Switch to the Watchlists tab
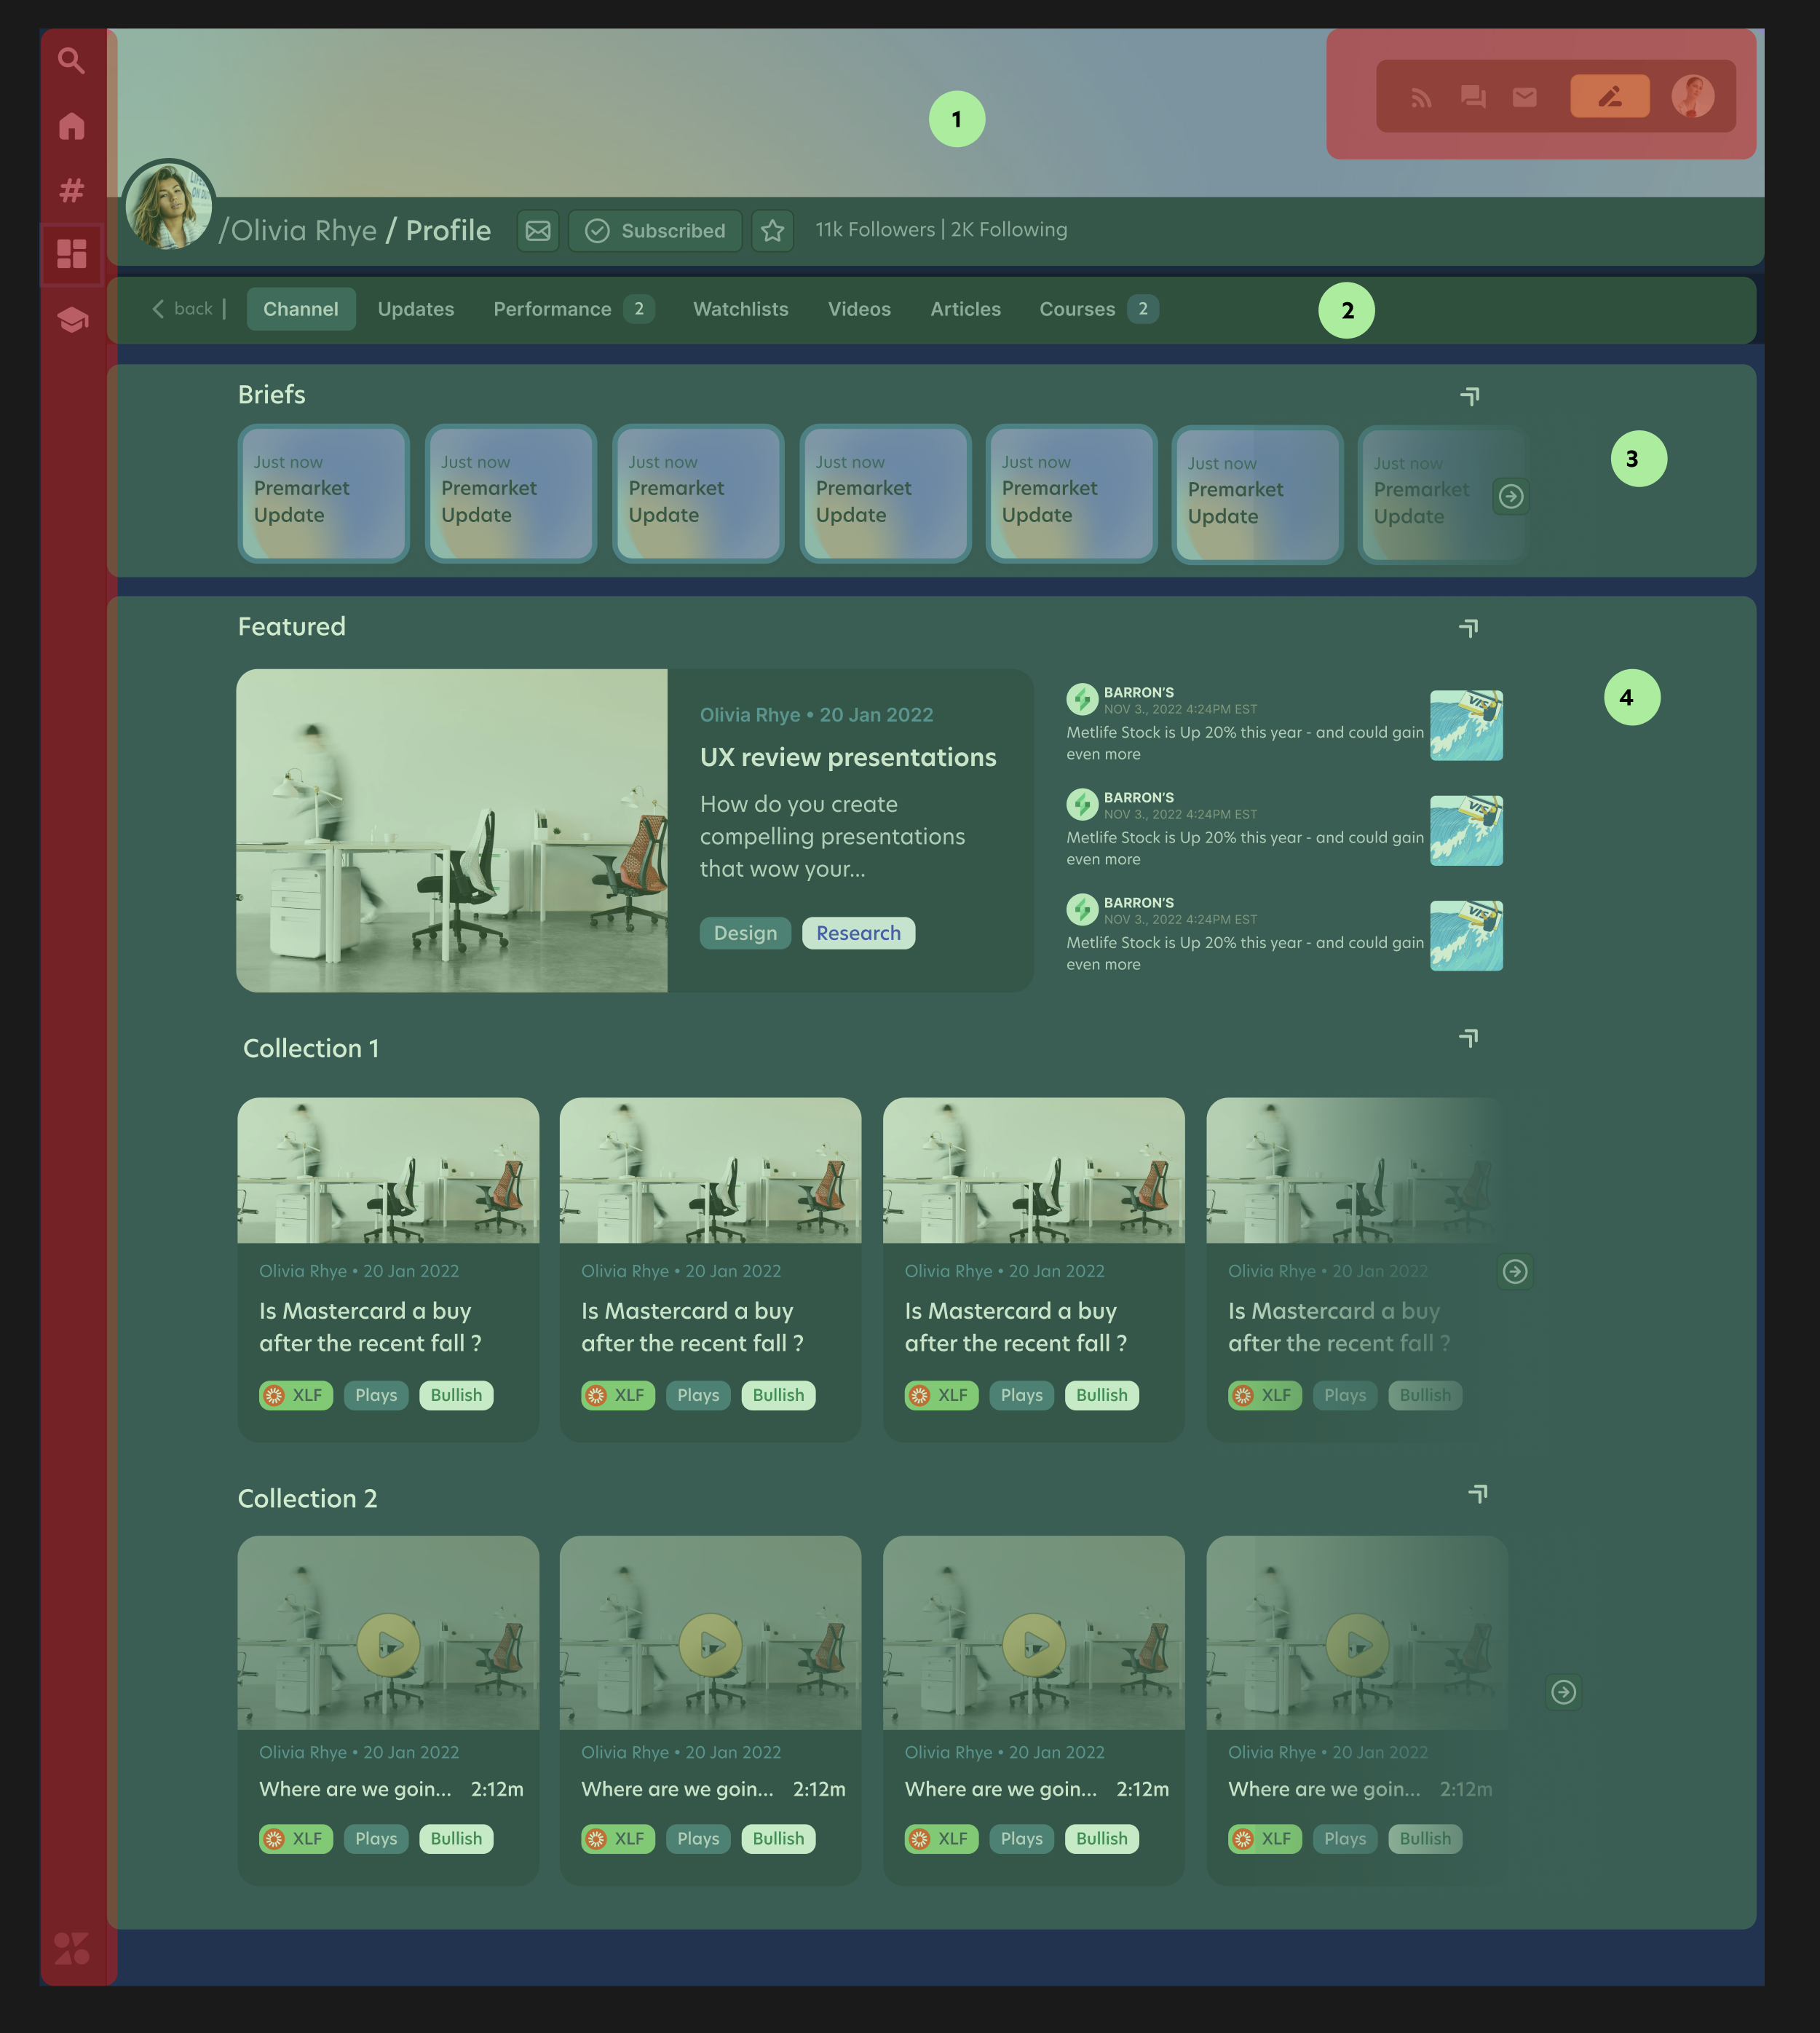The width and height of the screenshot is (1820, 2033). click(x=740, y=309)
